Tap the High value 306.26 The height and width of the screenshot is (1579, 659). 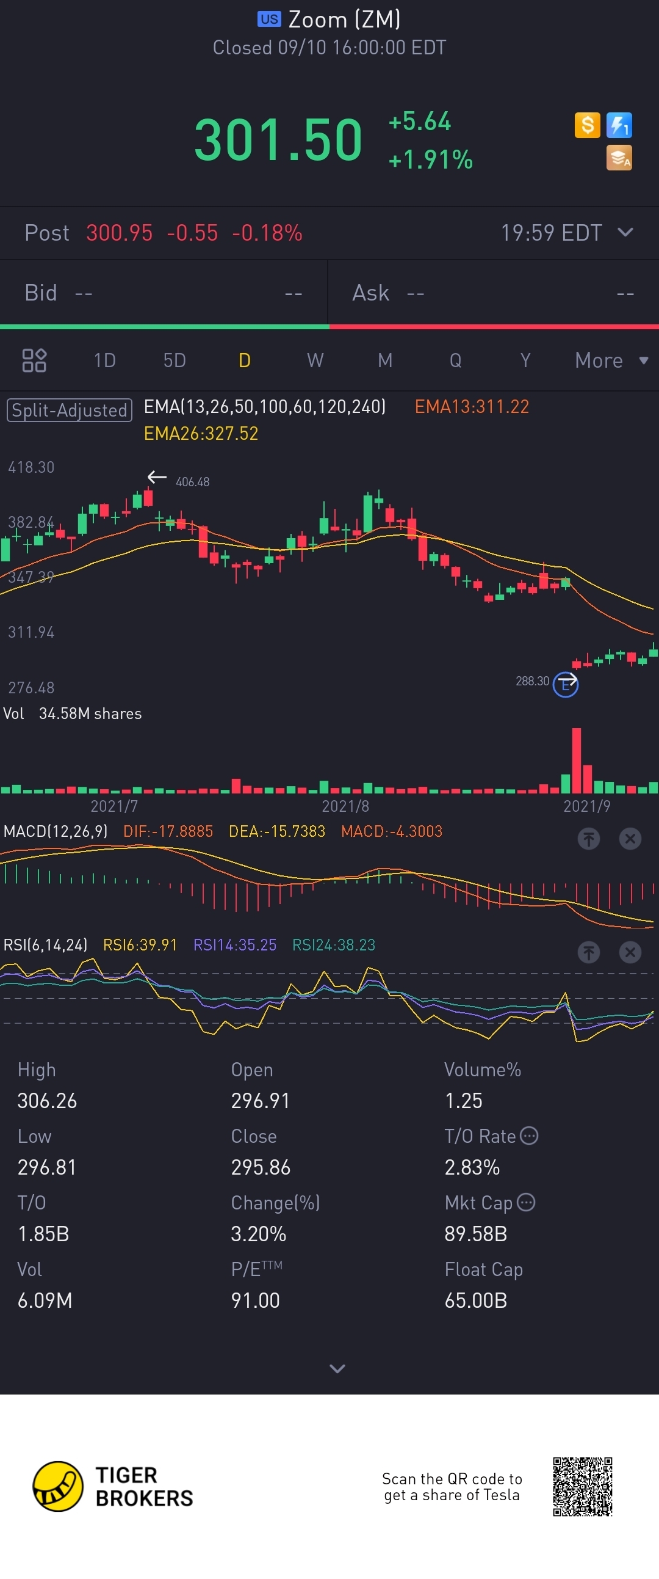coord(47,1101)
